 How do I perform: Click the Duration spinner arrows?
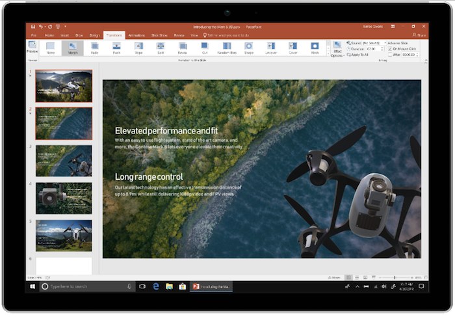(382, 49)
